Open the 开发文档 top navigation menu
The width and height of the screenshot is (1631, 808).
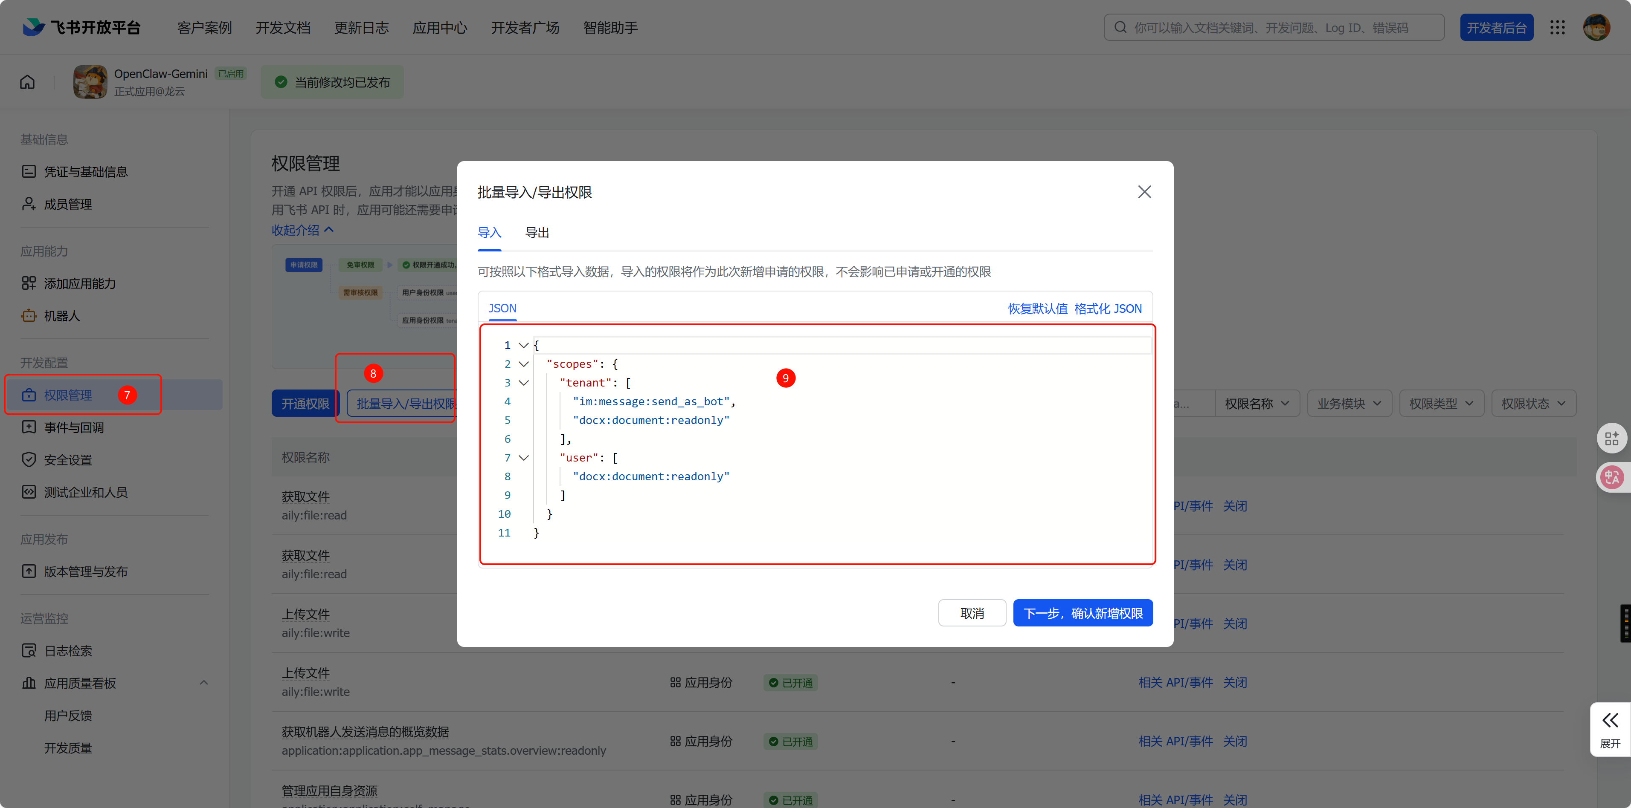pos(283,28)
